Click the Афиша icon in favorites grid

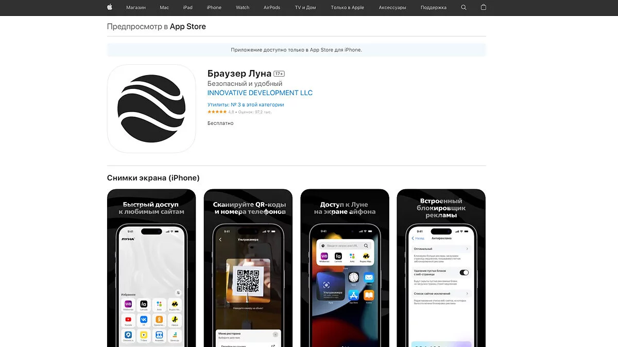click(175, 319)
